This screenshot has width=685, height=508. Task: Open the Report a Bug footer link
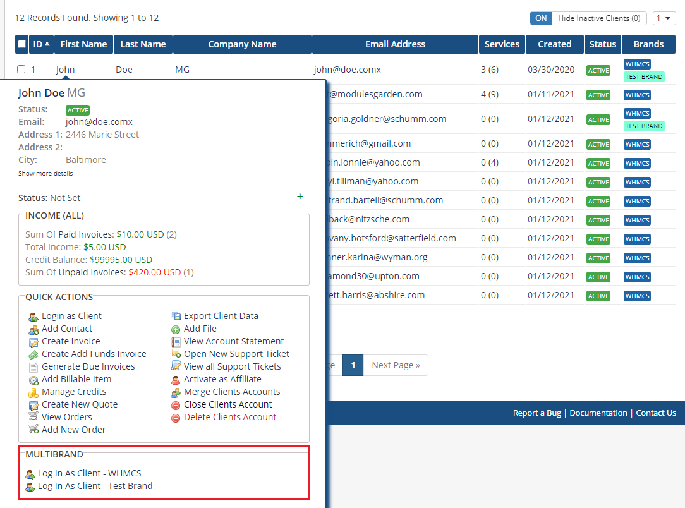537,413
